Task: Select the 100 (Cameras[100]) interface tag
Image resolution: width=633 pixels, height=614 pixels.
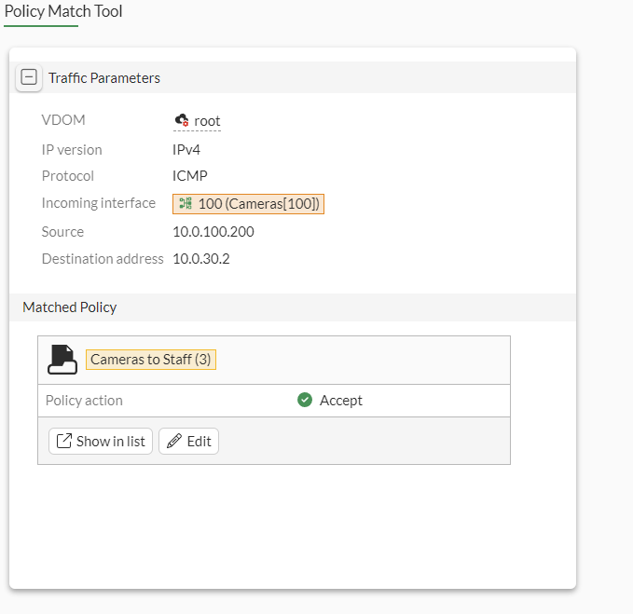Action: (x=249, y=203)
